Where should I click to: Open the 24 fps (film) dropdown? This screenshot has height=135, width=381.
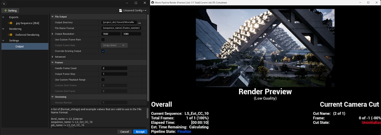[x=114, y=45]
